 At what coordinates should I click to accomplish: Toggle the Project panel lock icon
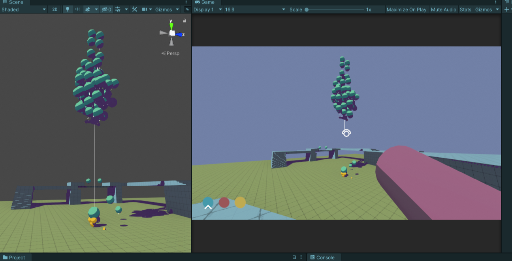pos(294,257)
